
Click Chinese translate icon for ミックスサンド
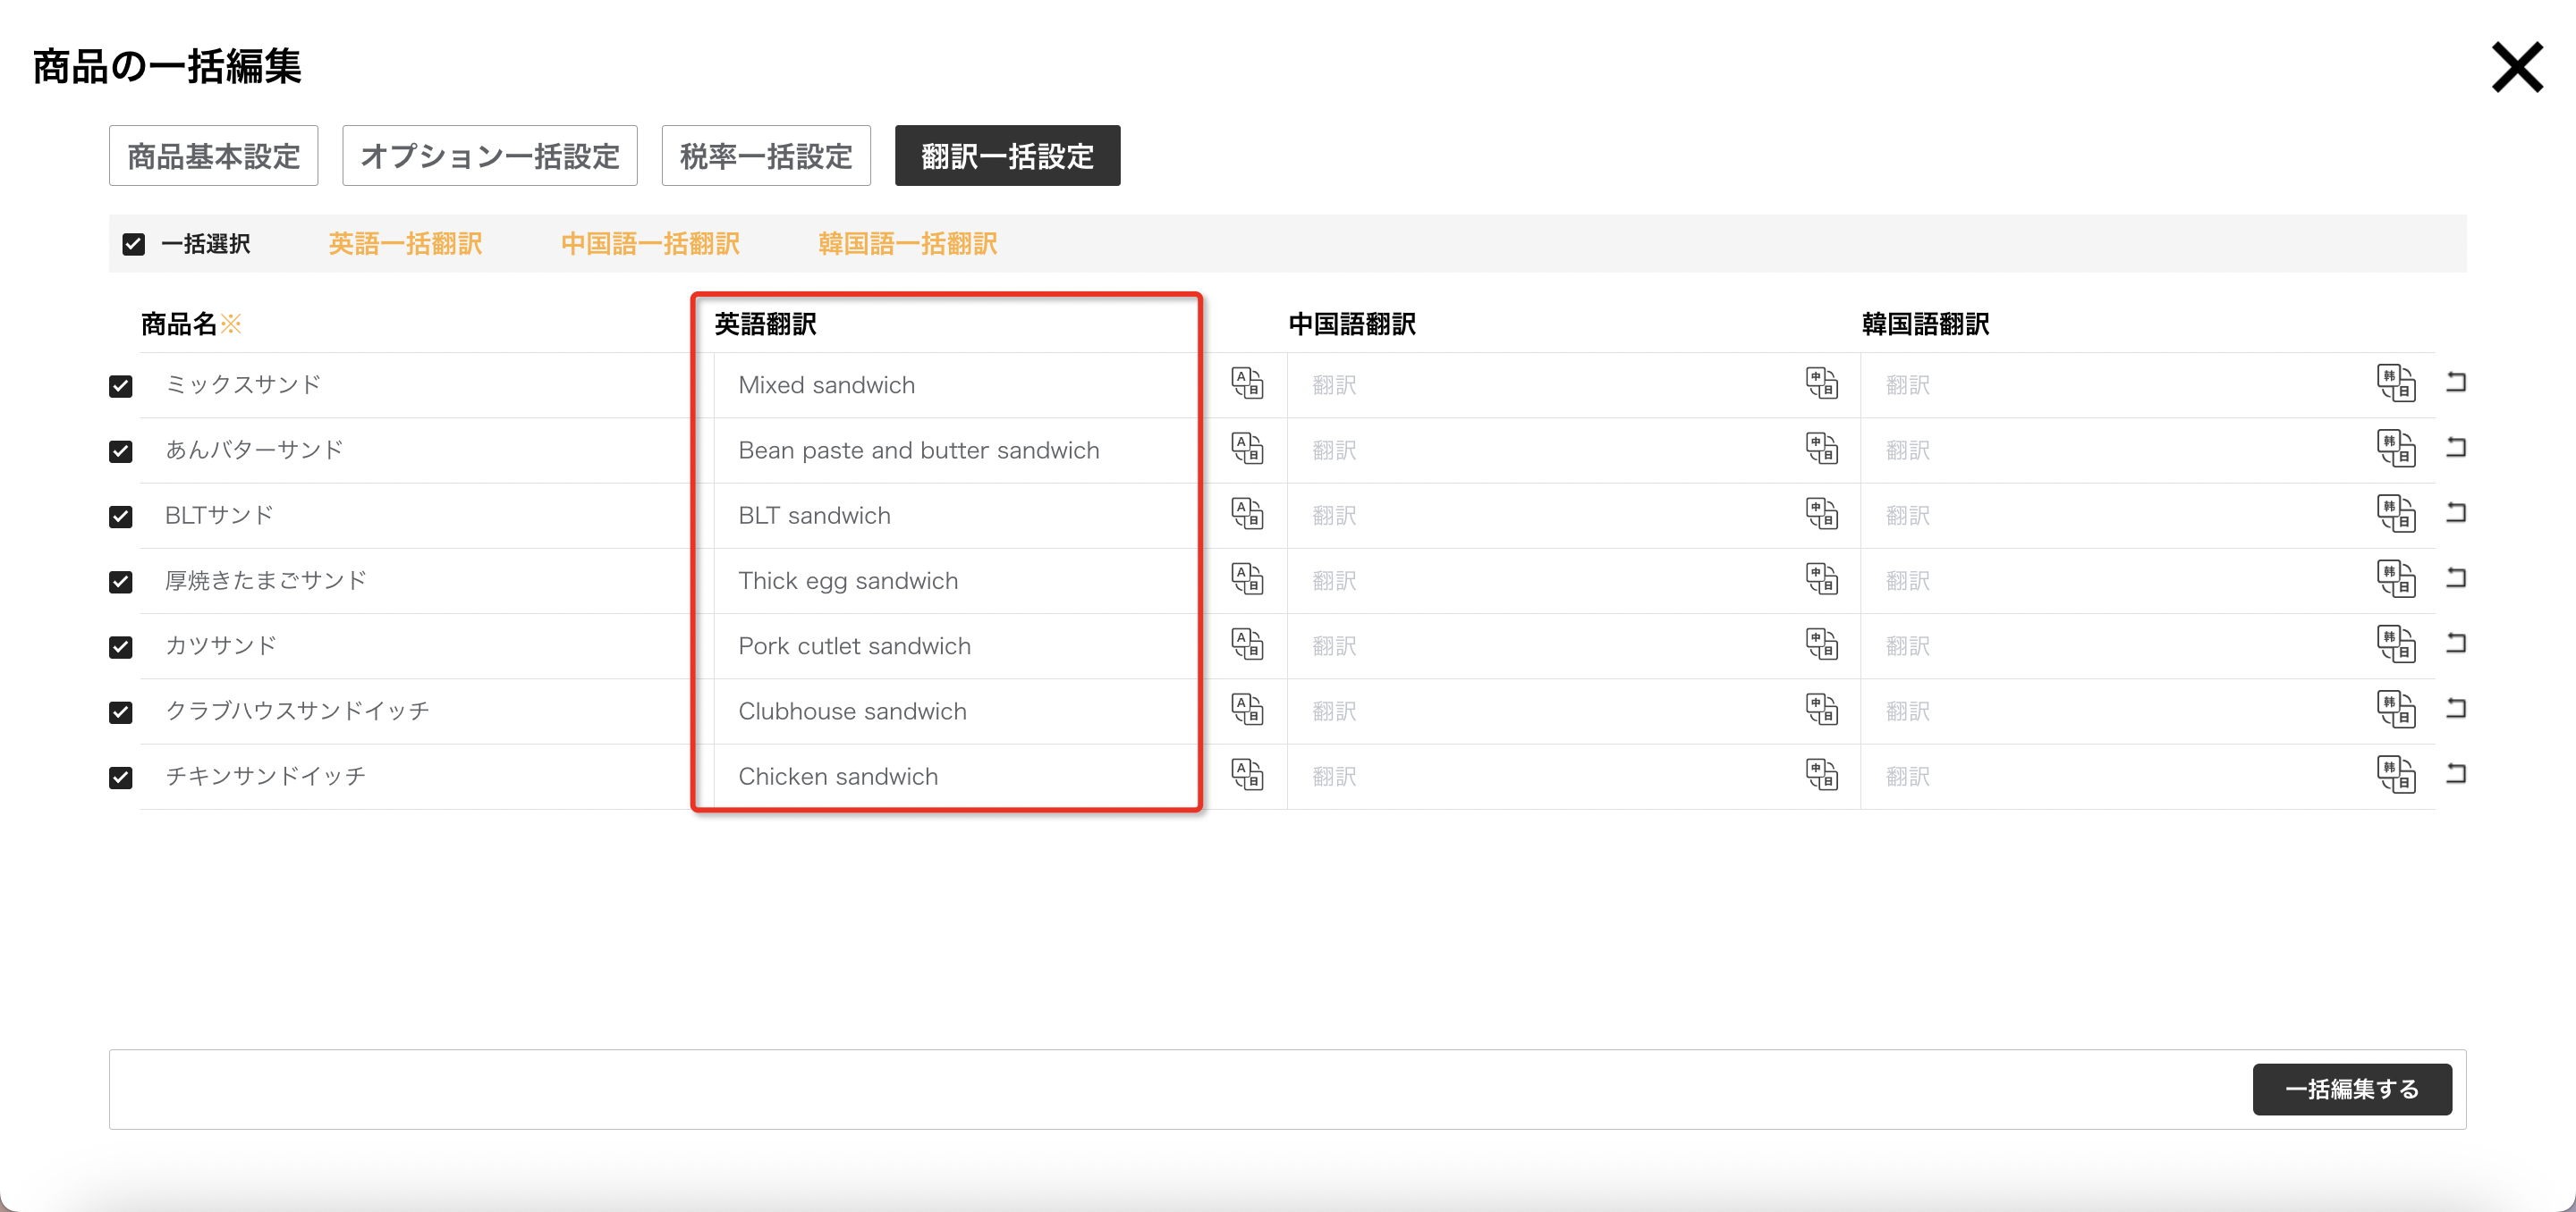pyautogui.click(x=1822, y=383)
